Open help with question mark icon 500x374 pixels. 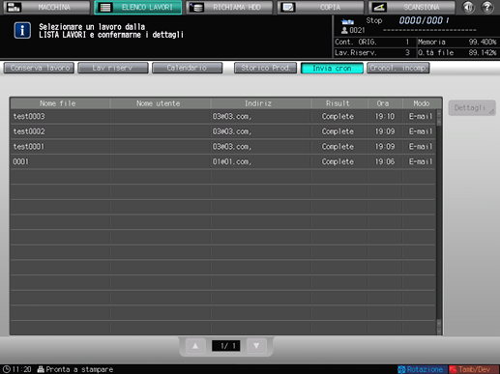[x=487, y=7]
